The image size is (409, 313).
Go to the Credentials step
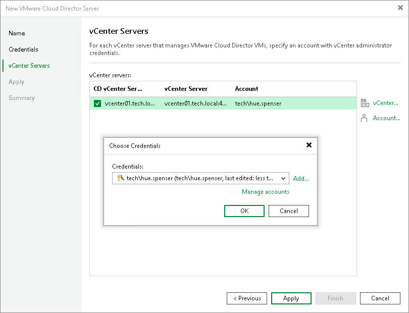point(23,49)
